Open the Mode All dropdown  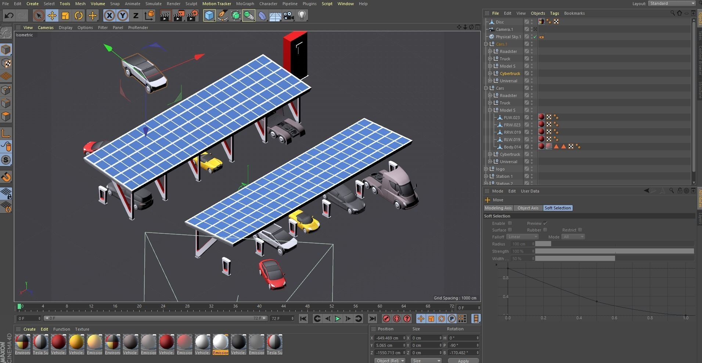click(x=573, y=237)
